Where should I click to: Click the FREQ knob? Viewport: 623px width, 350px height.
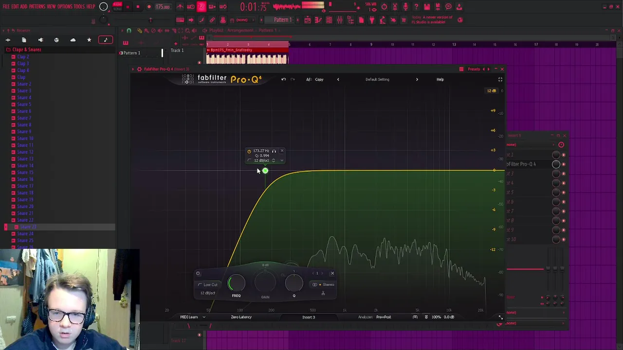[x=237, y=283]
